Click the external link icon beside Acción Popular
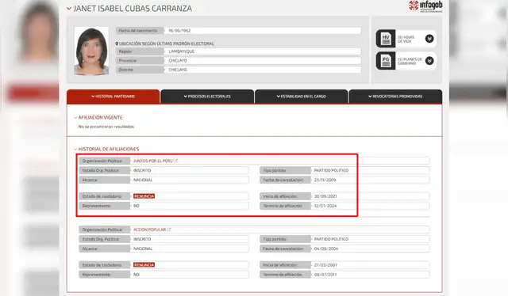 pos(169,230)
